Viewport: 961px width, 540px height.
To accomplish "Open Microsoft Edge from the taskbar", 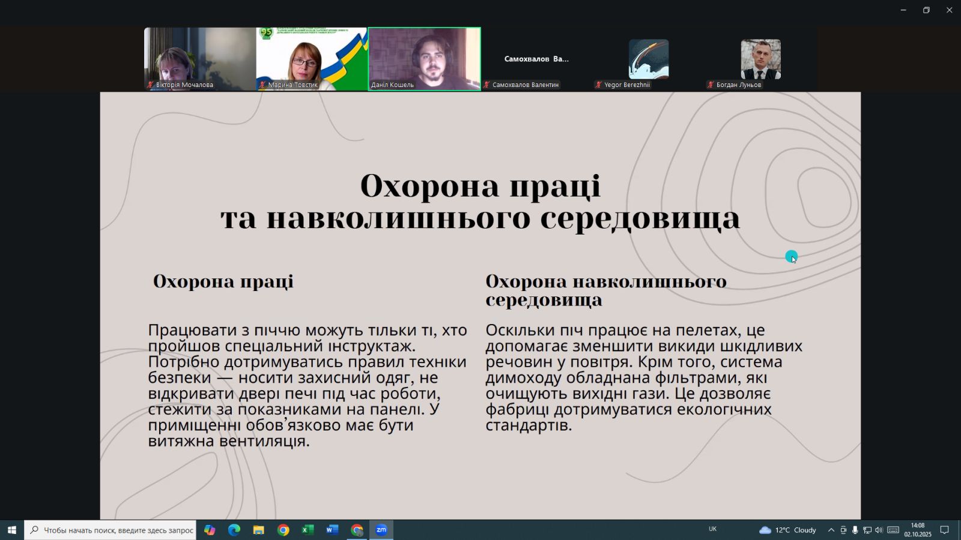I will pyautogui.click(x=234, y=530).
